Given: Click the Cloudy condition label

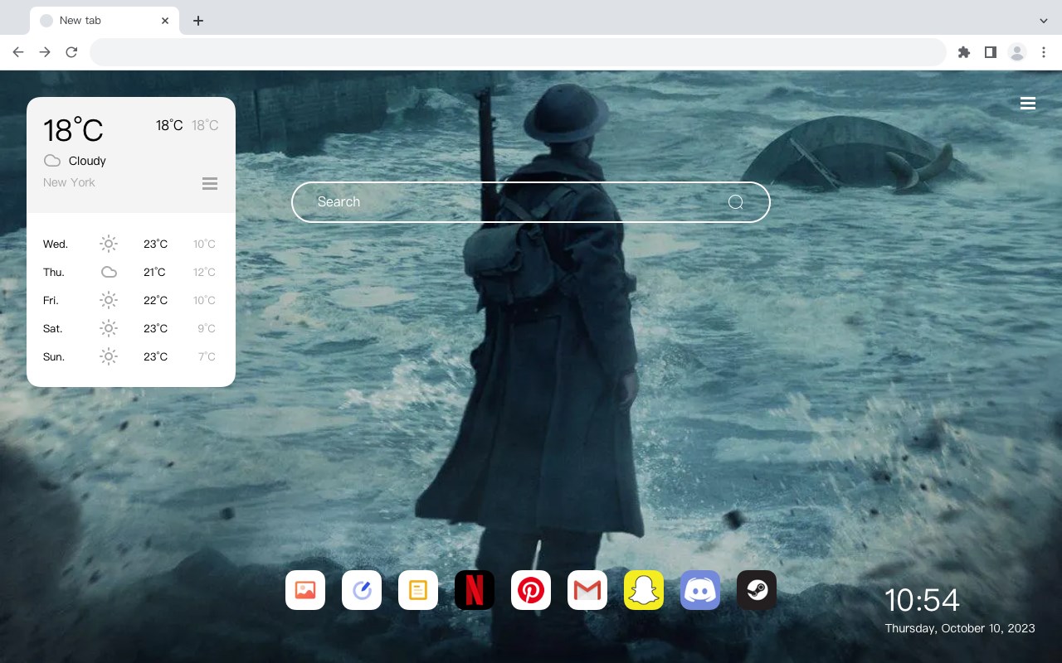Looking at the screenshot, I should coord(87,161).
